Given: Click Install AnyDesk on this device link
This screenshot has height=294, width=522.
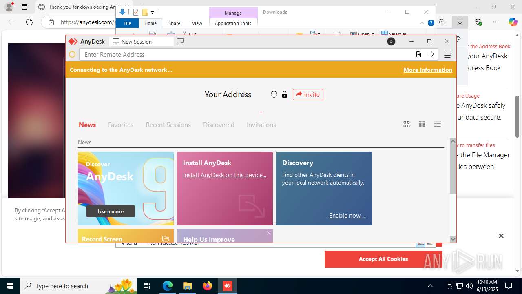Looking at the screenshot, I should click(225, 175).
